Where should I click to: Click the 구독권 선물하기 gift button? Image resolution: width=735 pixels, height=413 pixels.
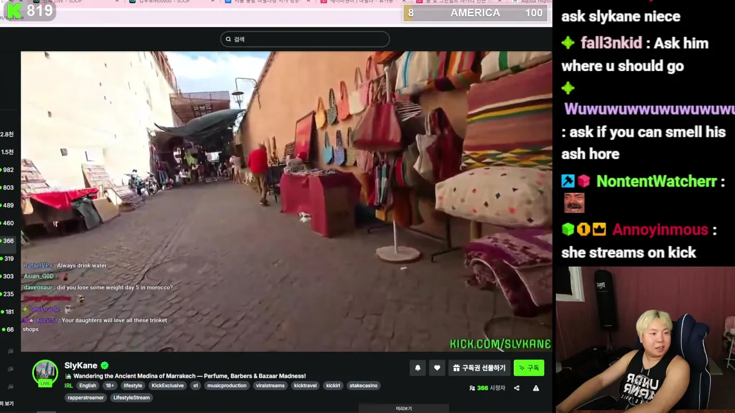pyautogui.click(x=479, y=368)
